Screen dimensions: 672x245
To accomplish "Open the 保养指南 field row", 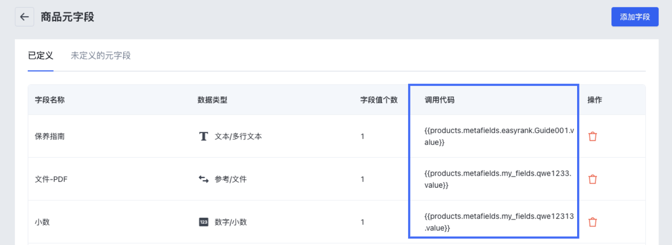I will 336,136.
